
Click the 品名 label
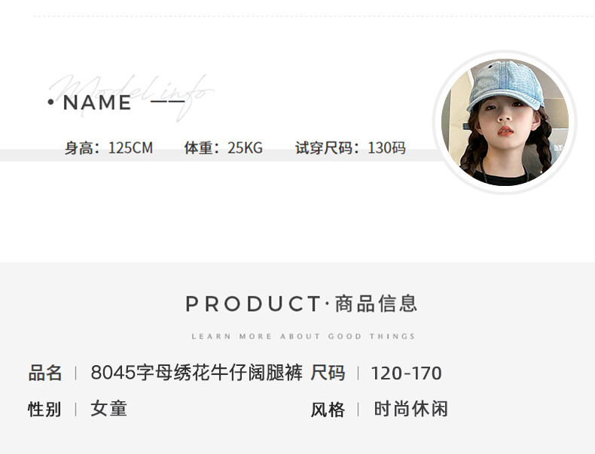45,373
